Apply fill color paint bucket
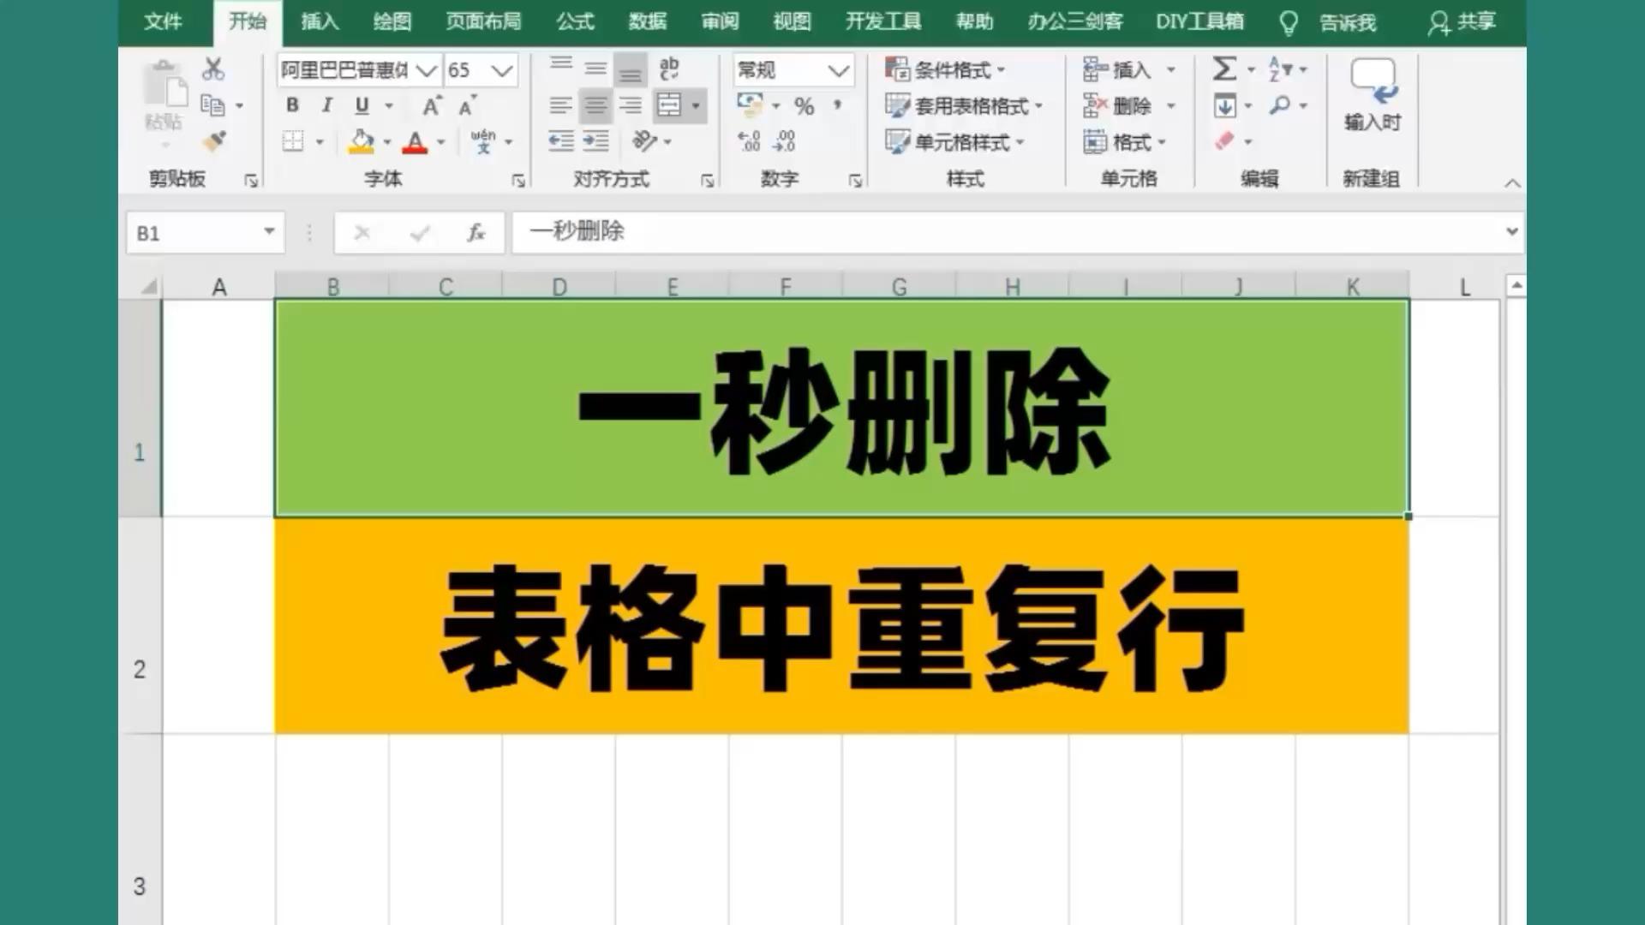The height and width of the screenshot is (925, 1645). (x=362, y=141)
